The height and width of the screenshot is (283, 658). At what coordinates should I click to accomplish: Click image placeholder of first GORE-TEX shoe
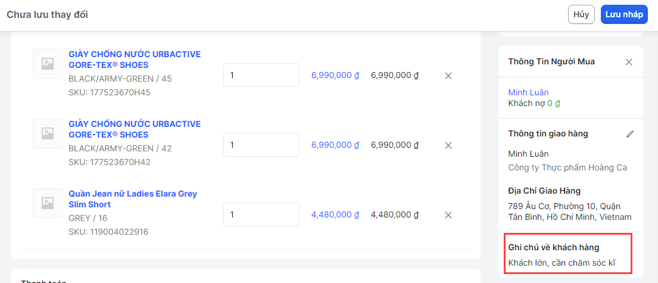pyautogui.click(x=48, y=64)
